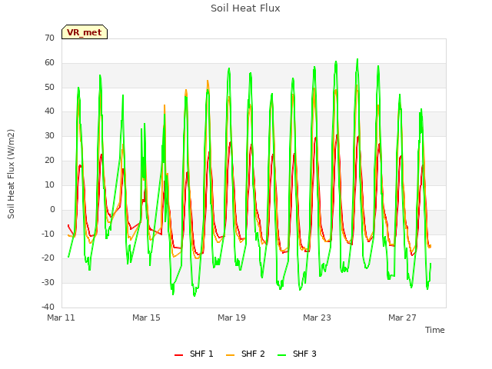Click the orange SHF 2 legend swatch
Image resolution: width=492 pixels, height=369 pixels.
pos(230,355)
